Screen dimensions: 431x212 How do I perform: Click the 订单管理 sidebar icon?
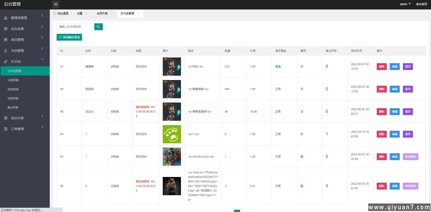[x=5, y=129]
